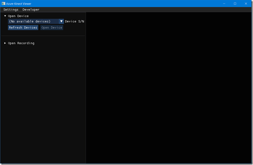
Task: Click the disabled Open Device button
Action: (x=52, y=28)
